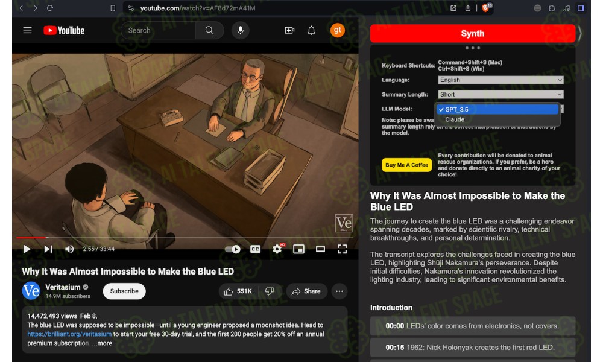Switch to miniplayer mode

(299, 249)
